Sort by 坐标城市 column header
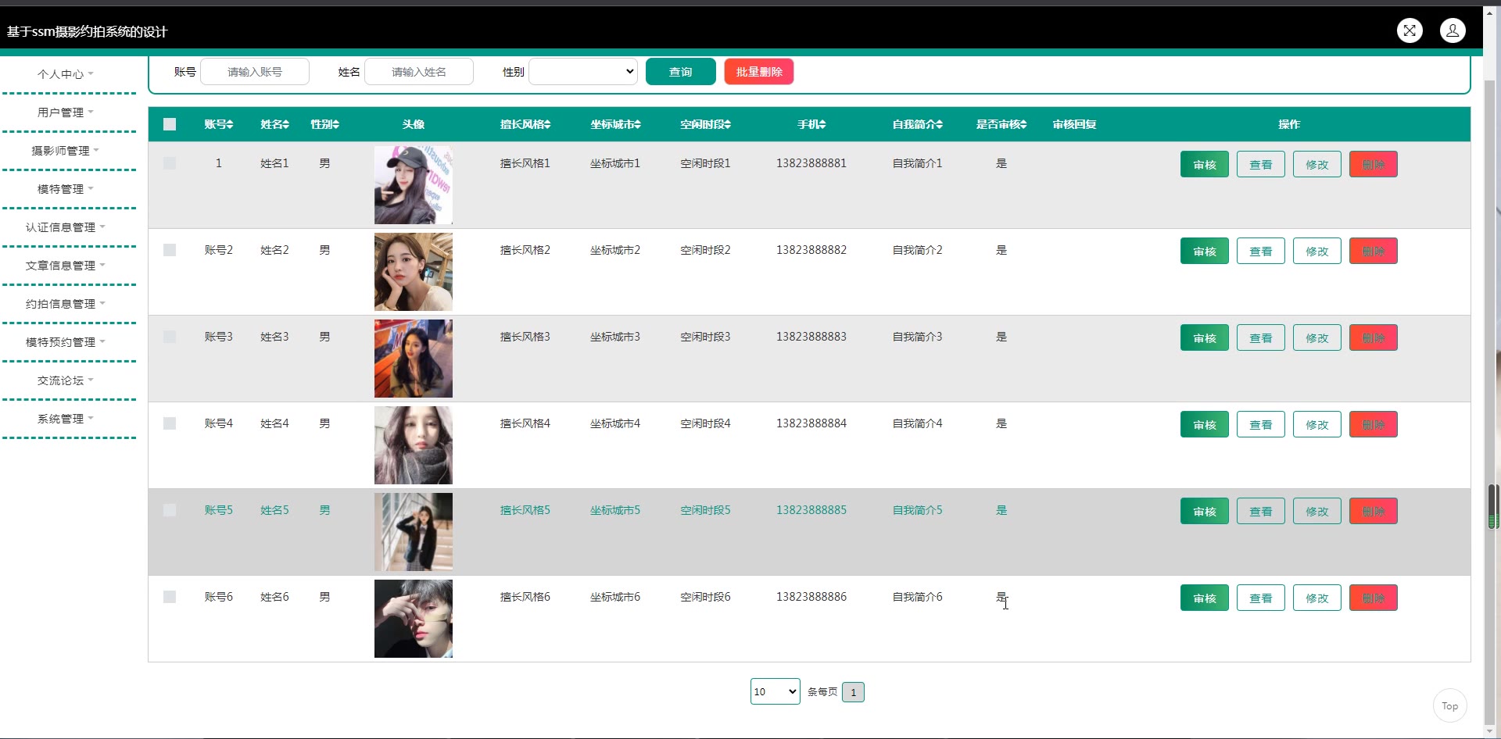This screenshot has width=1501, height=739. tap(615, 124)
